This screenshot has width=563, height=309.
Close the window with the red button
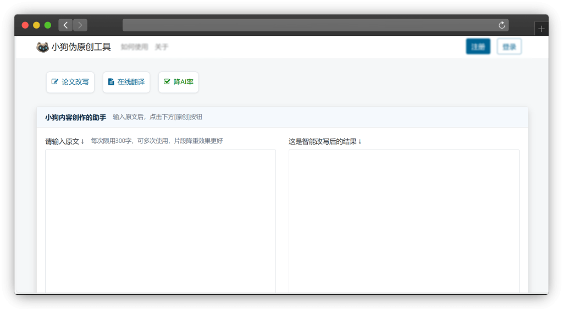[25, 25]
